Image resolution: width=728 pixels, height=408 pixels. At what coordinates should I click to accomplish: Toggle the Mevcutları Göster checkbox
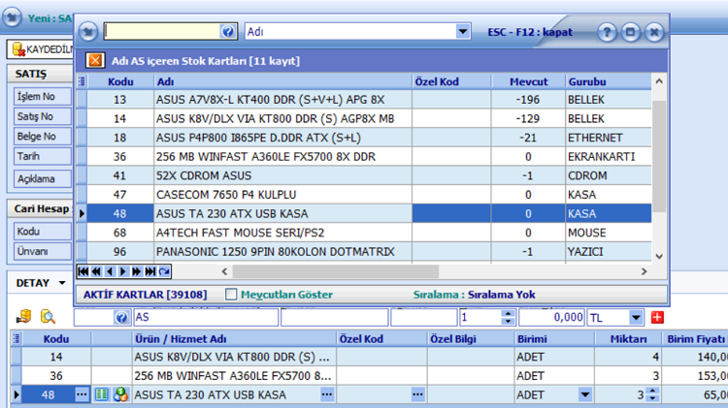click(x=231, y=295)
